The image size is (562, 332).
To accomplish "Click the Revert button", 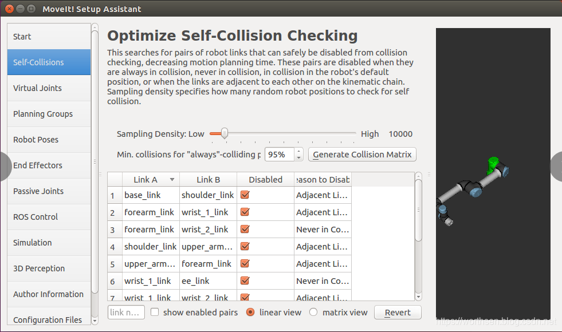I will click(x=398, y=313).
